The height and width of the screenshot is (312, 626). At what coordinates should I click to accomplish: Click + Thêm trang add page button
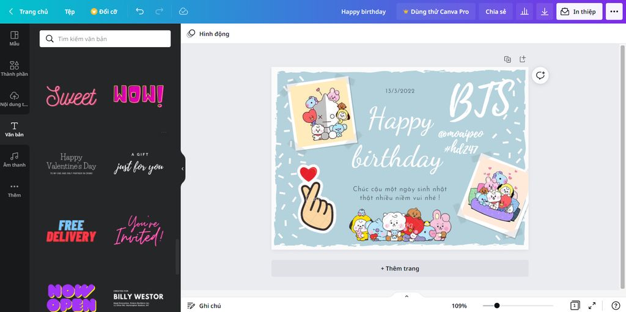pos(400,269)
